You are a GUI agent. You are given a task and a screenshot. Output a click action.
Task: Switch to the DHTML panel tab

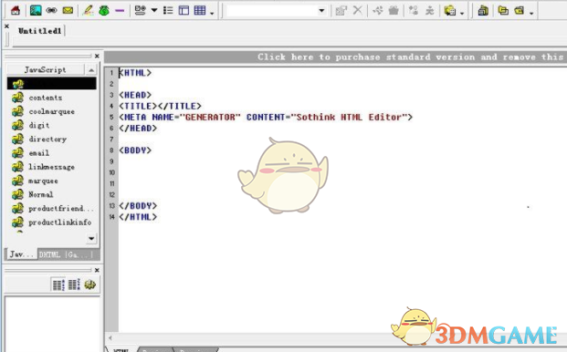50,255
